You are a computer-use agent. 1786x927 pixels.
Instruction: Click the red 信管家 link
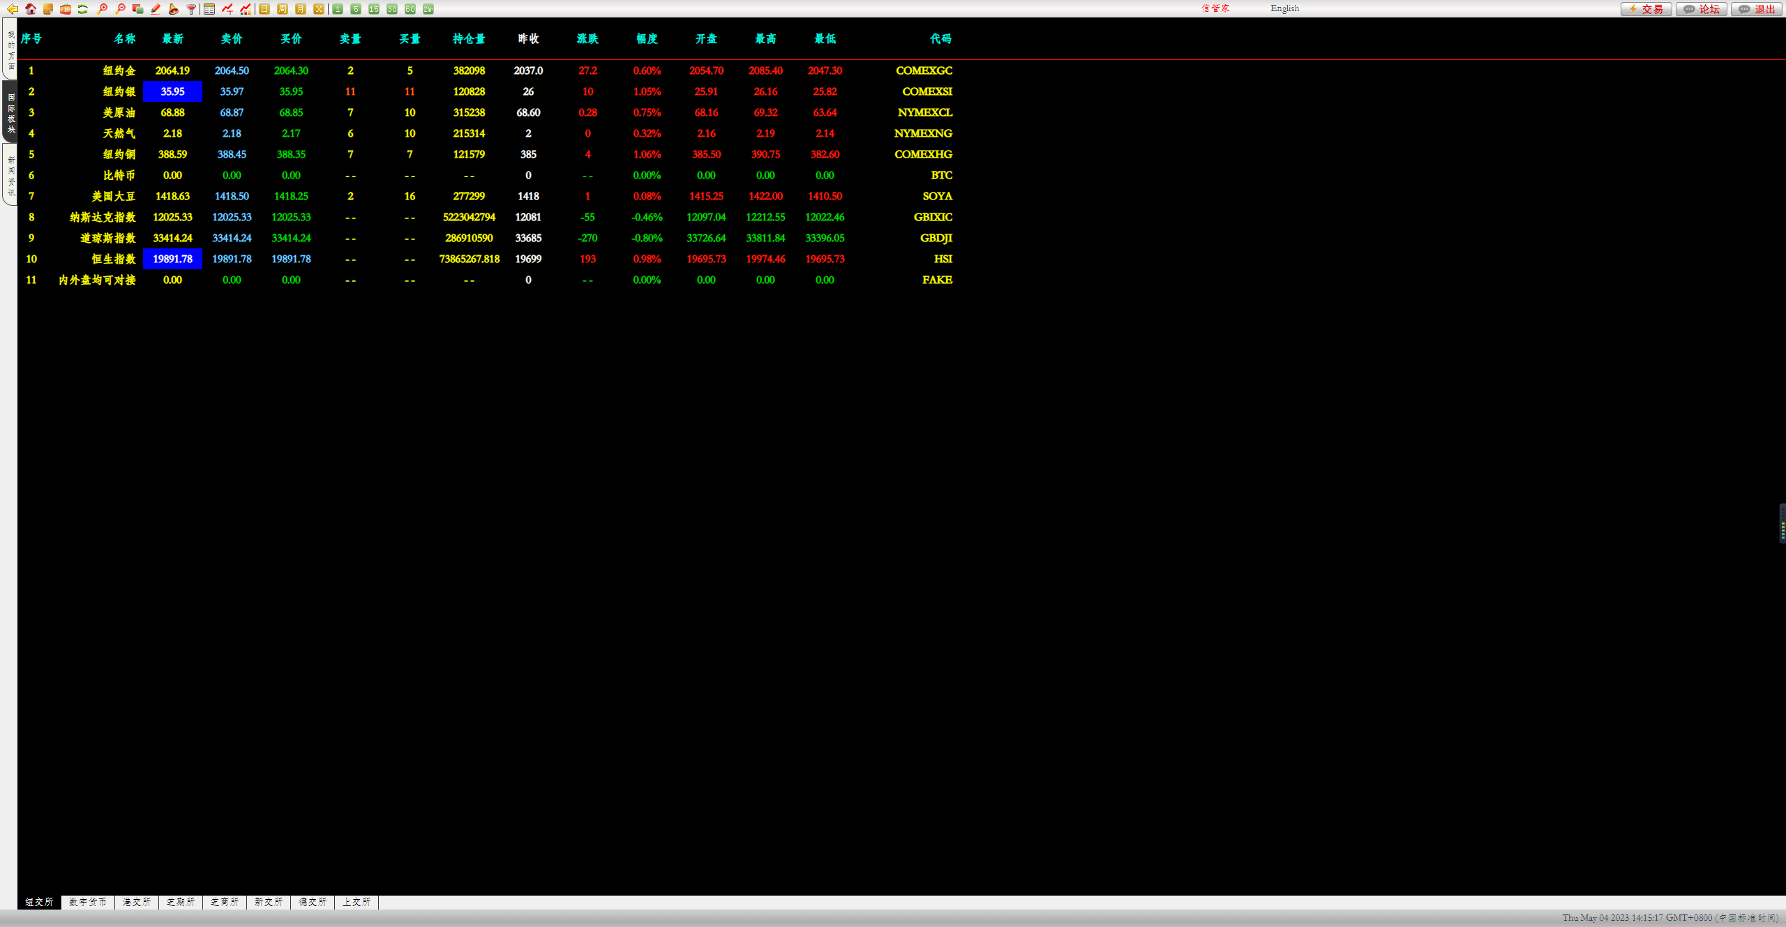[1215, 8]
